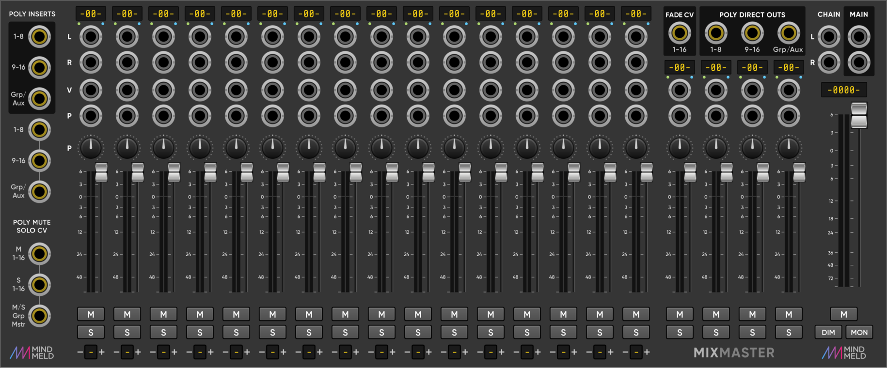Click the Chain R input jack
The width and height of the screenshot is (887, 368).
(x=829, y=62)
